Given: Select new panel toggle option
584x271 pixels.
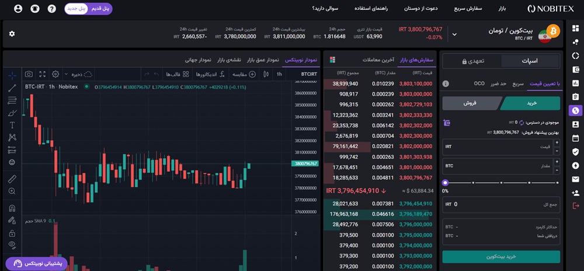Looking at the screenshot, I should tap(77, 9).
